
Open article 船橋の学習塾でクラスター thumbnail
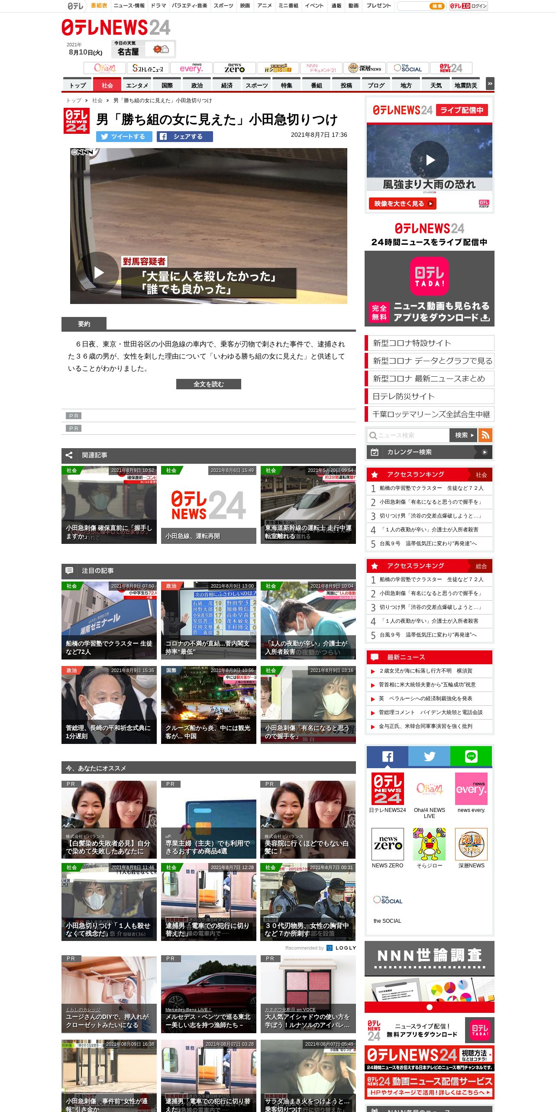[x=109, y=621]
